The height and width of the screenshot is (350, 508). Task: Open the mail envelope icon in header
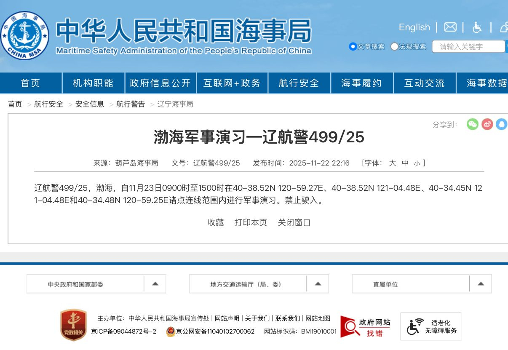[x=450, y=27]
